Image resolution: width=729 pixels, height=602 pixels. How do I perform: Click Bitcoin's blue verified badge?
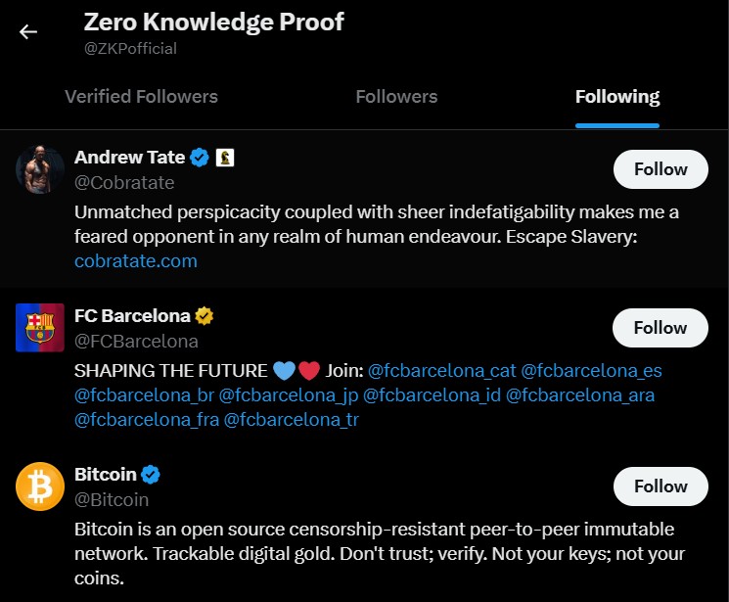click(151, 475)
